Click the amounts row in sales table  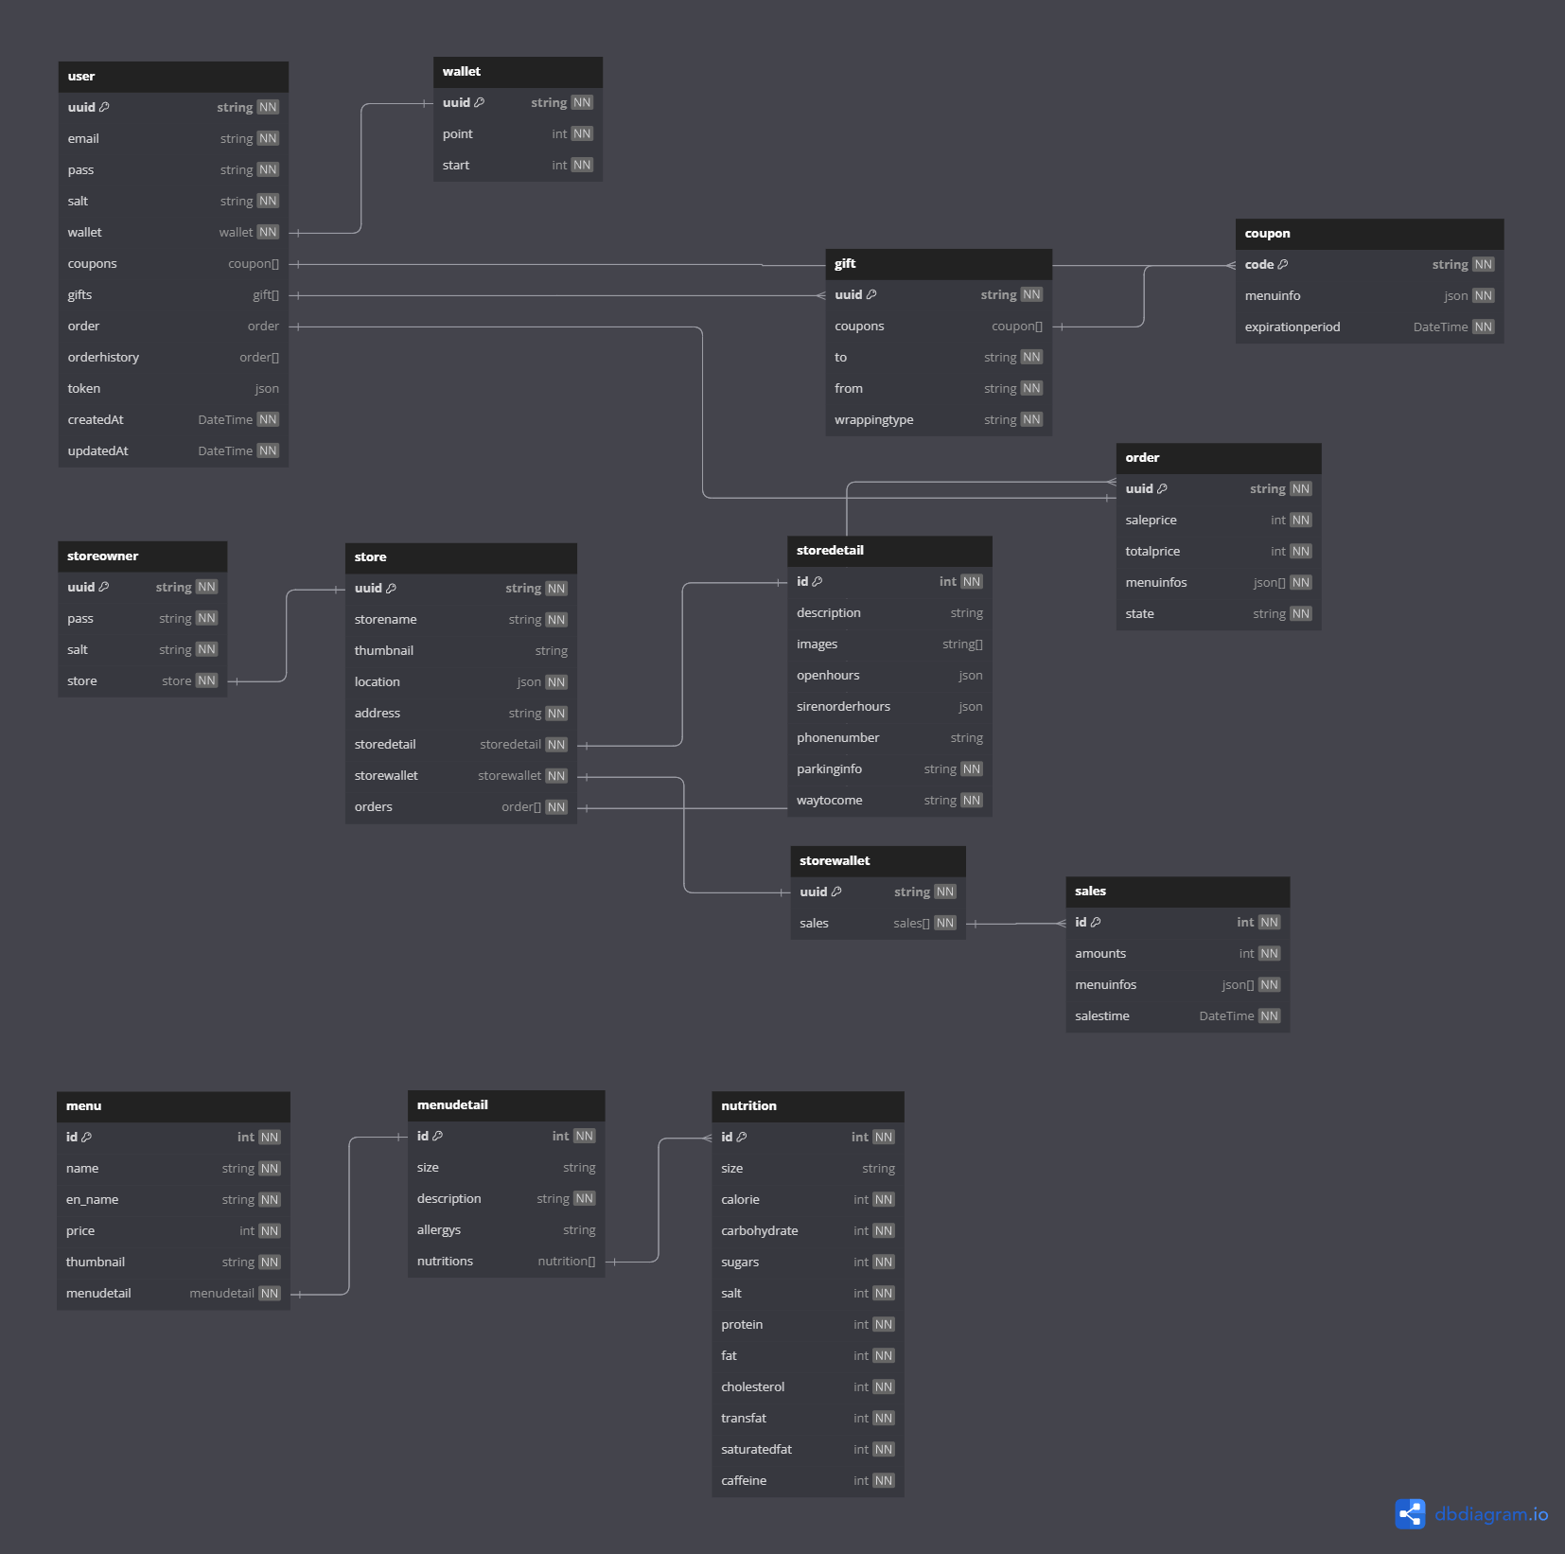click(1177, 954)
